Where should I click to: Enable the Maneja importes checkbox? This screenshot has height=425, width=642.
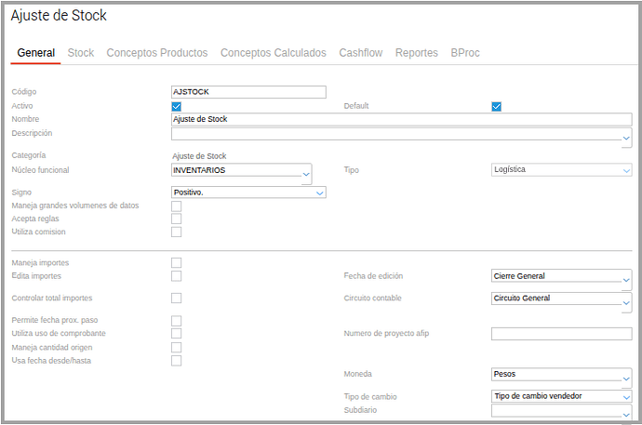coord(176,263)
